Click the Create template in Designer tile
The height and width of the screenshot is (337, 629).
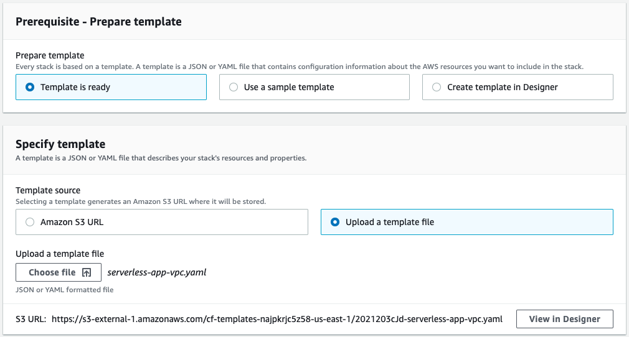518,87
